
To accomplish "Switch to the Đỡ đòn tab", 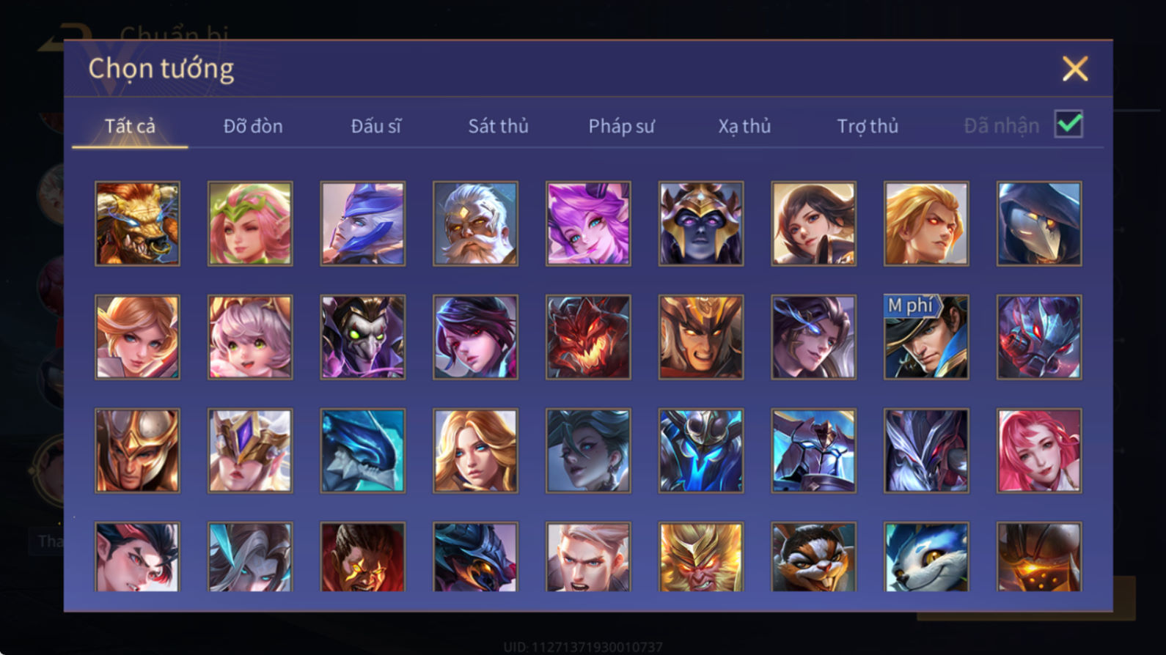I will click(x=253, y=126).
